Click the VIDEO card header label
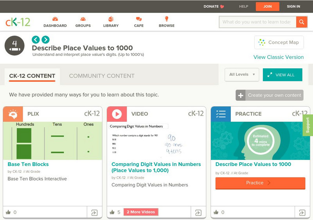313x220 pixels. pyautogui.click(x=140, y=114)
